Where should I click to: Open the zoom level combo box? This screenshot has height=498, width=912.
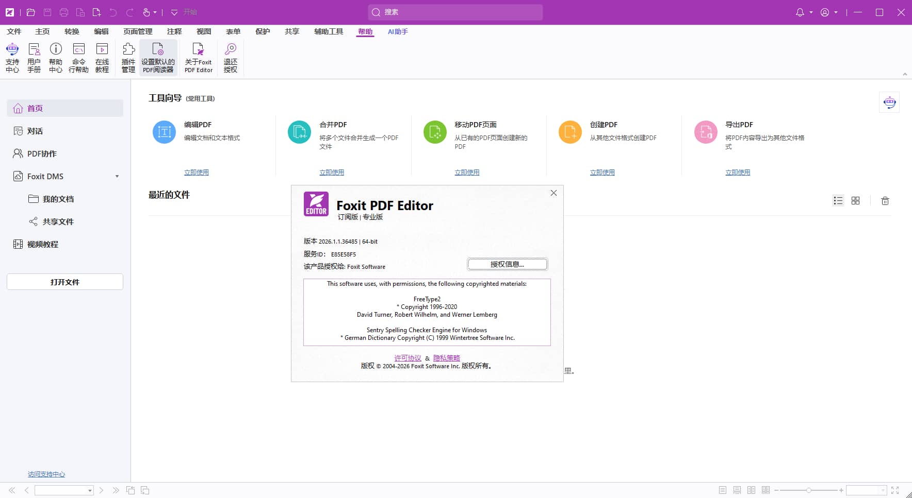pyautogui.click(x=867, y=490)
